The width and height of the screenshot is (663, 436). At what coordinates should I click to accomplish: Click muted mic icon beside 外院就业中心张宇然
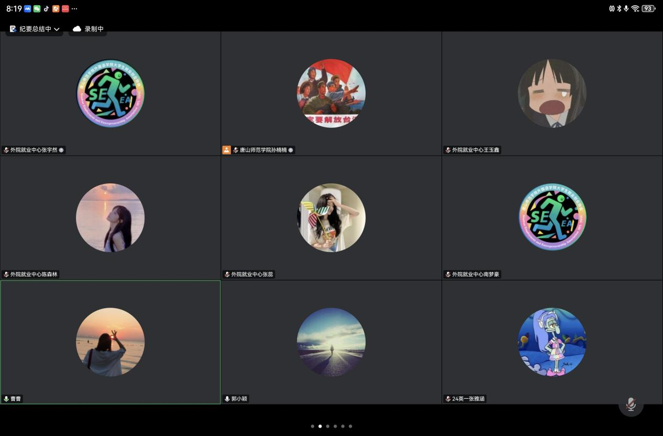pos(6,150)
